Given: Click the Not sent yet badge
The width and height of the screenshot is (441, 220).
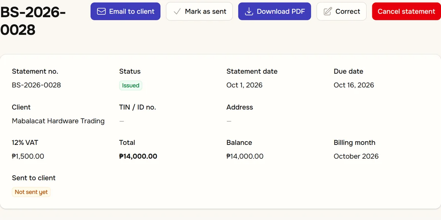Looking at the screenshot, I should pos(31,192).
